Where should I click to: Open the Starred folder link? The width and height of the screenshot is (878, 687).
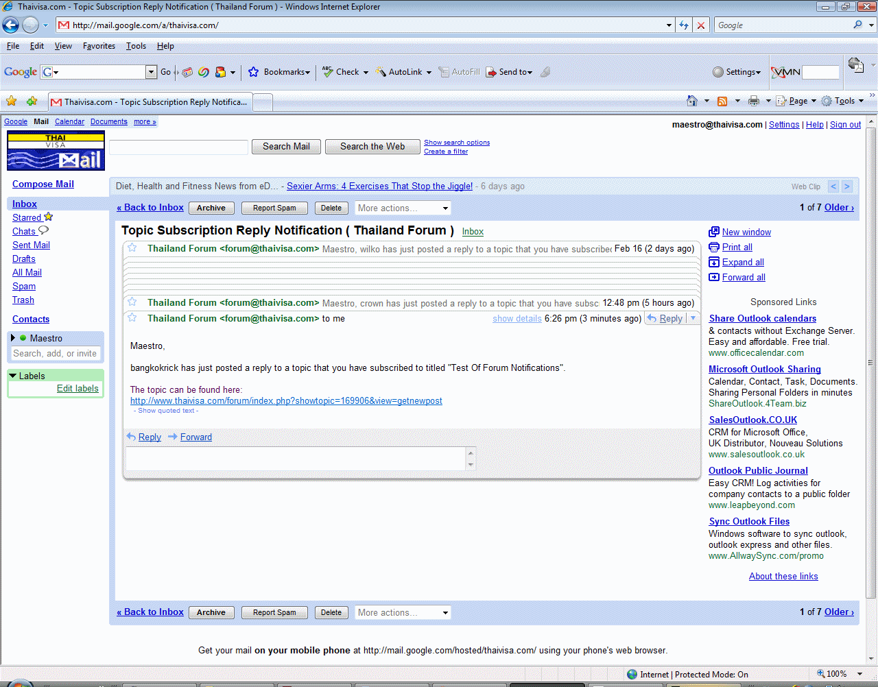[27, 217]
